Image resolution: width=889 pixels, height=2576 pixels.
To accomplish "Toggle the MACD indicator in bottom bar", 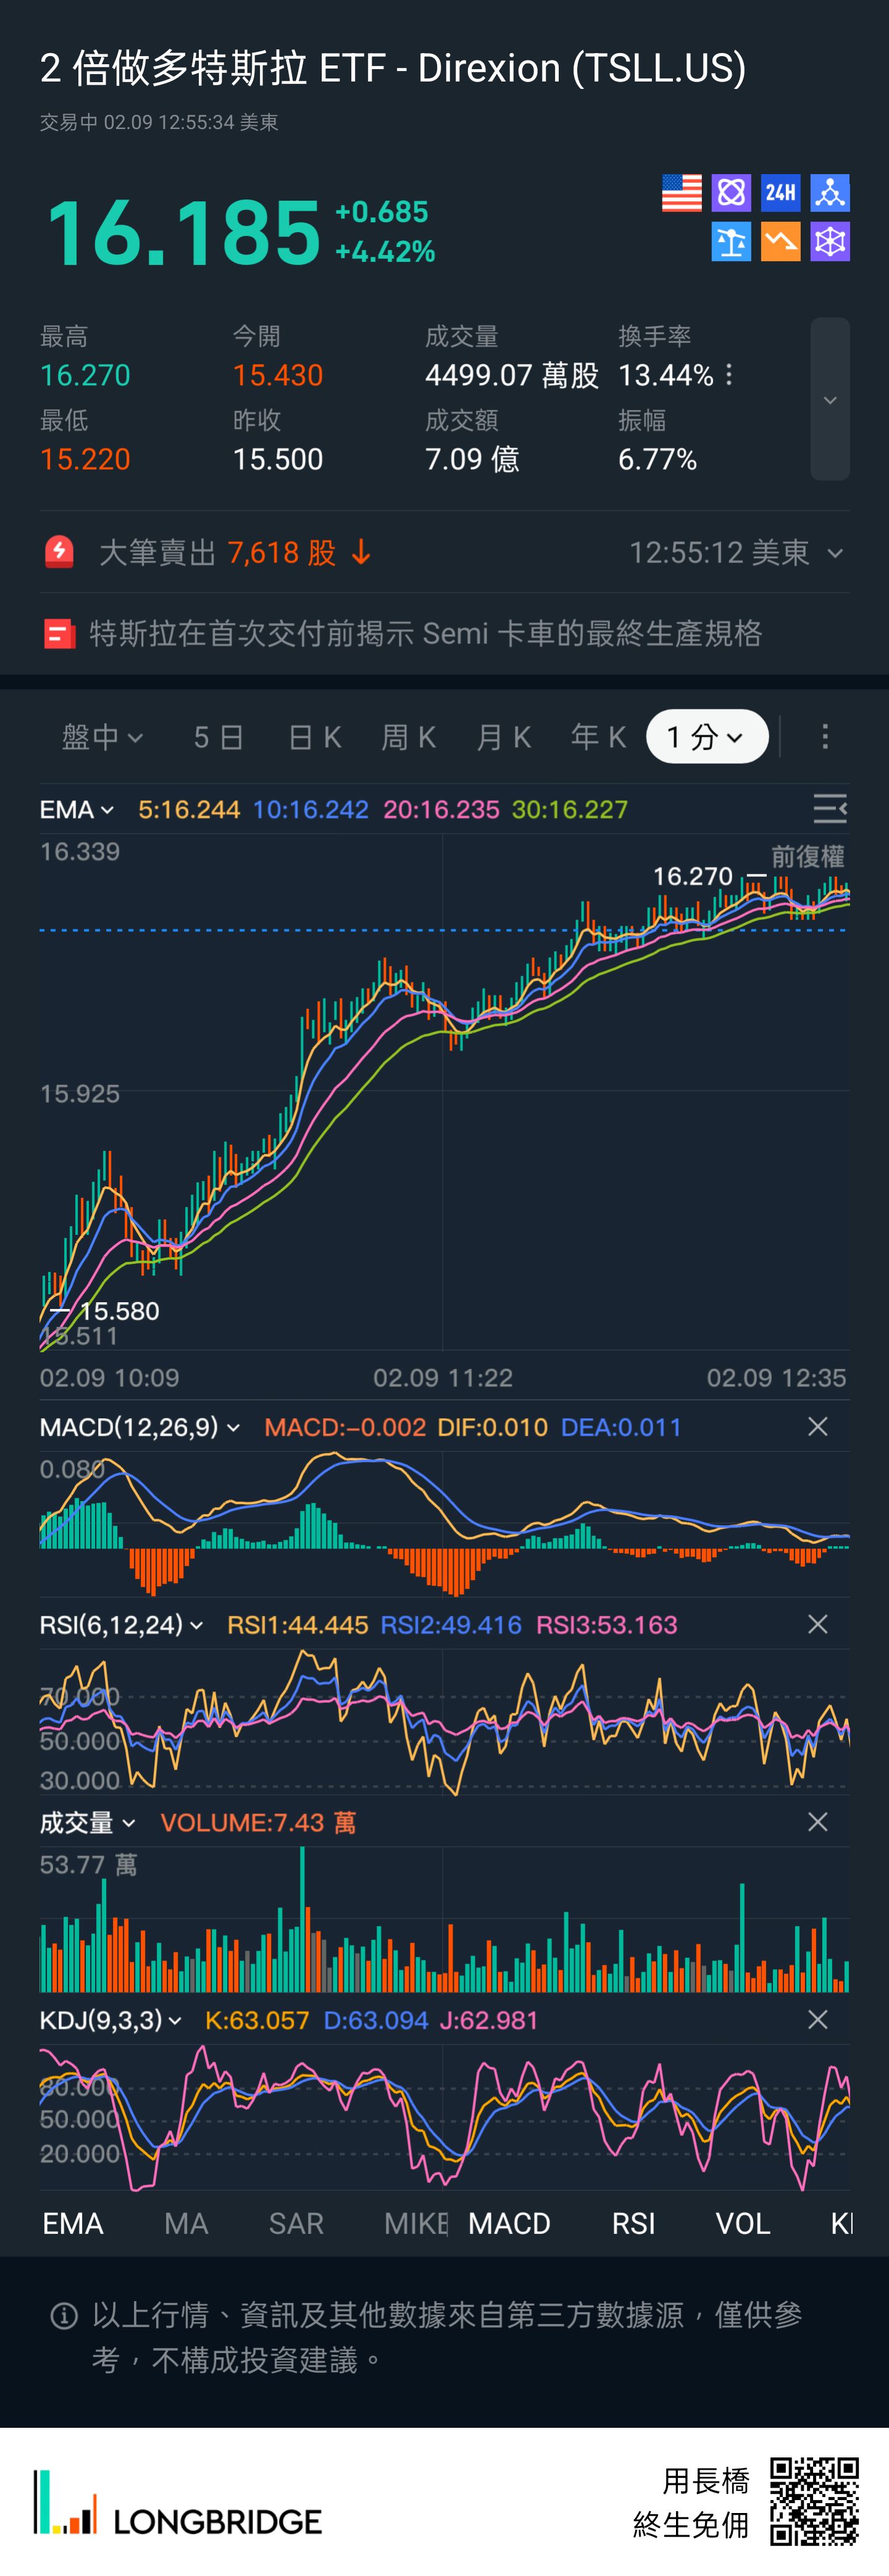I will coord(509,2223).
